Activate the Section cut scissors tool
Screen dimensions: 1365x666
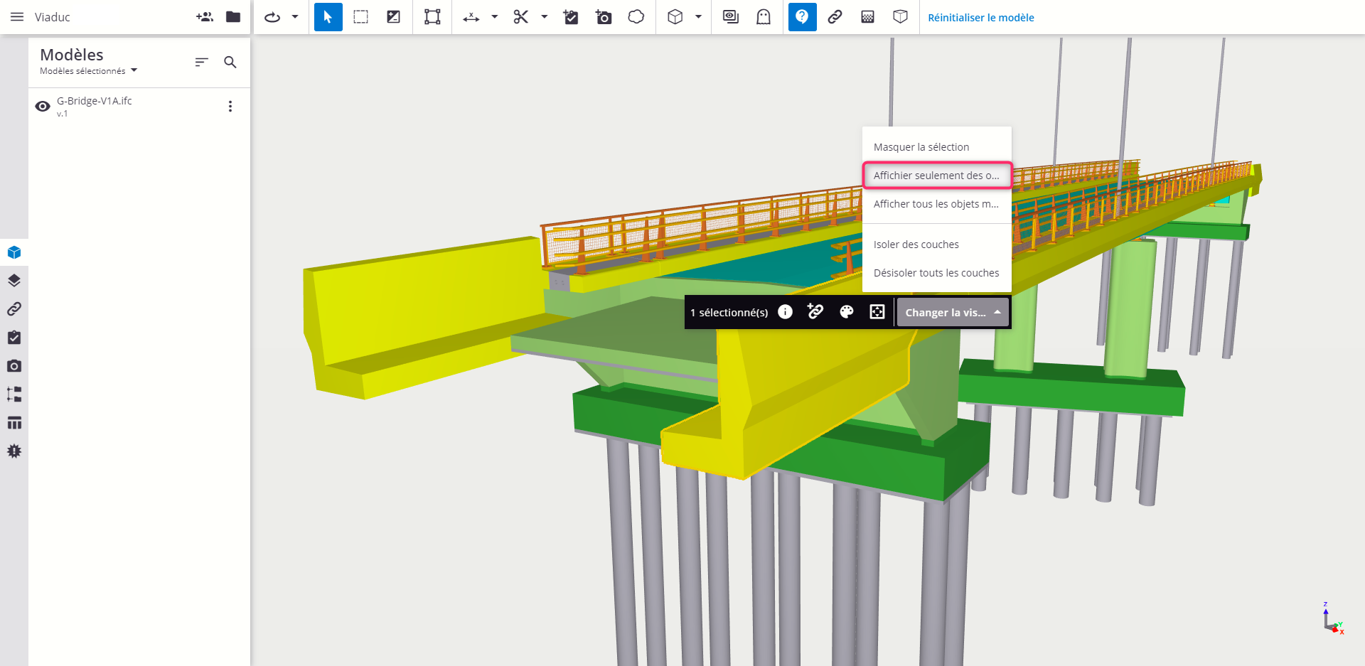click(521, 17)
